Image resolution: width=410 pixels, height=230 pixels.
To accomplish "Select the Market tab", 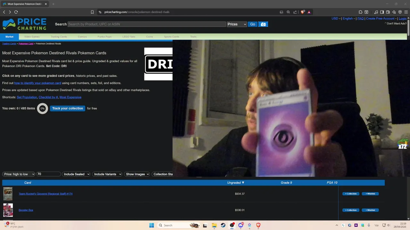I will pyautogui.click(x=9, y=37).
